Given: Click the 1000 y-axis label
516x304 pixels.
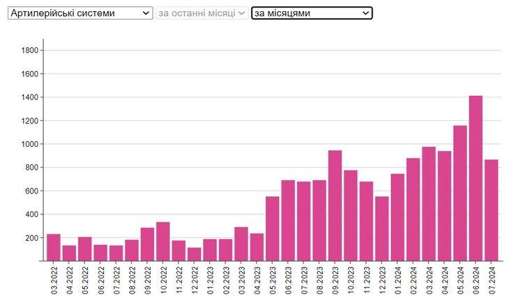Looking at the screenshot, I should (30, 144).
